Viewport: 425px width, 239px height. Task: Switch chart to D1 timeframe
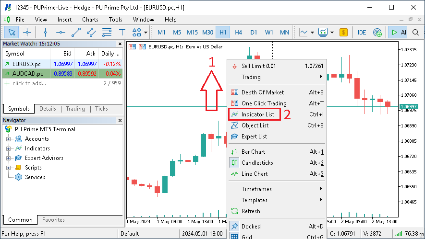(254, 33)
